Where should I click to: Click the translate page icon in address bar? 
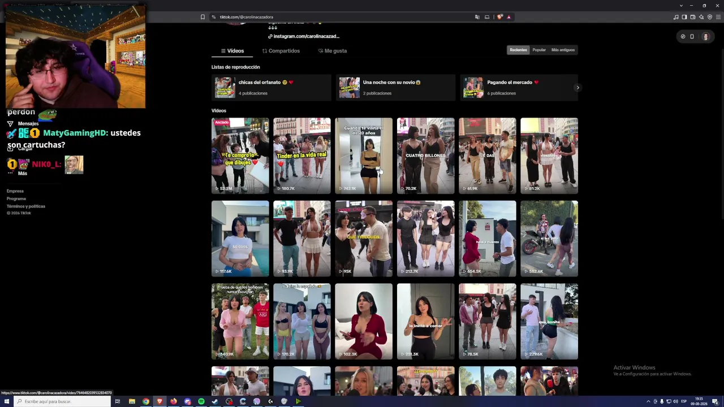(477, 17)
